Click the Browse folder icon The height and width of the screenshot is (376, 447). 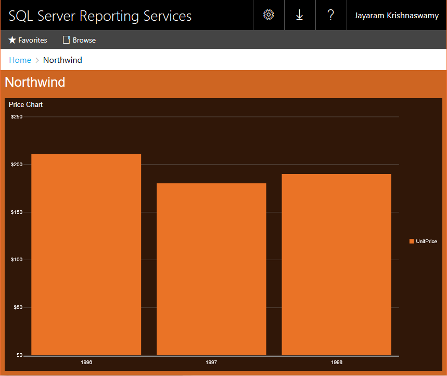[66, 39]
